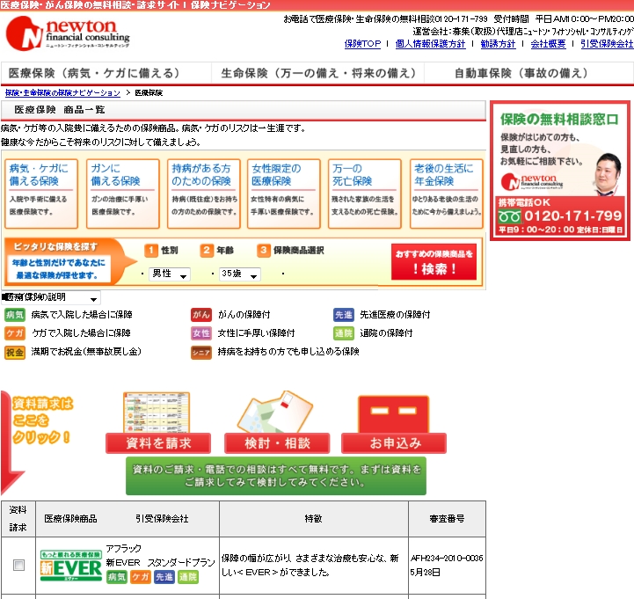The width and height of the screenshot is (634, 599).
Task: Open the 年齢 dropdown showing 35歳
Action: (x=240, y=274)
